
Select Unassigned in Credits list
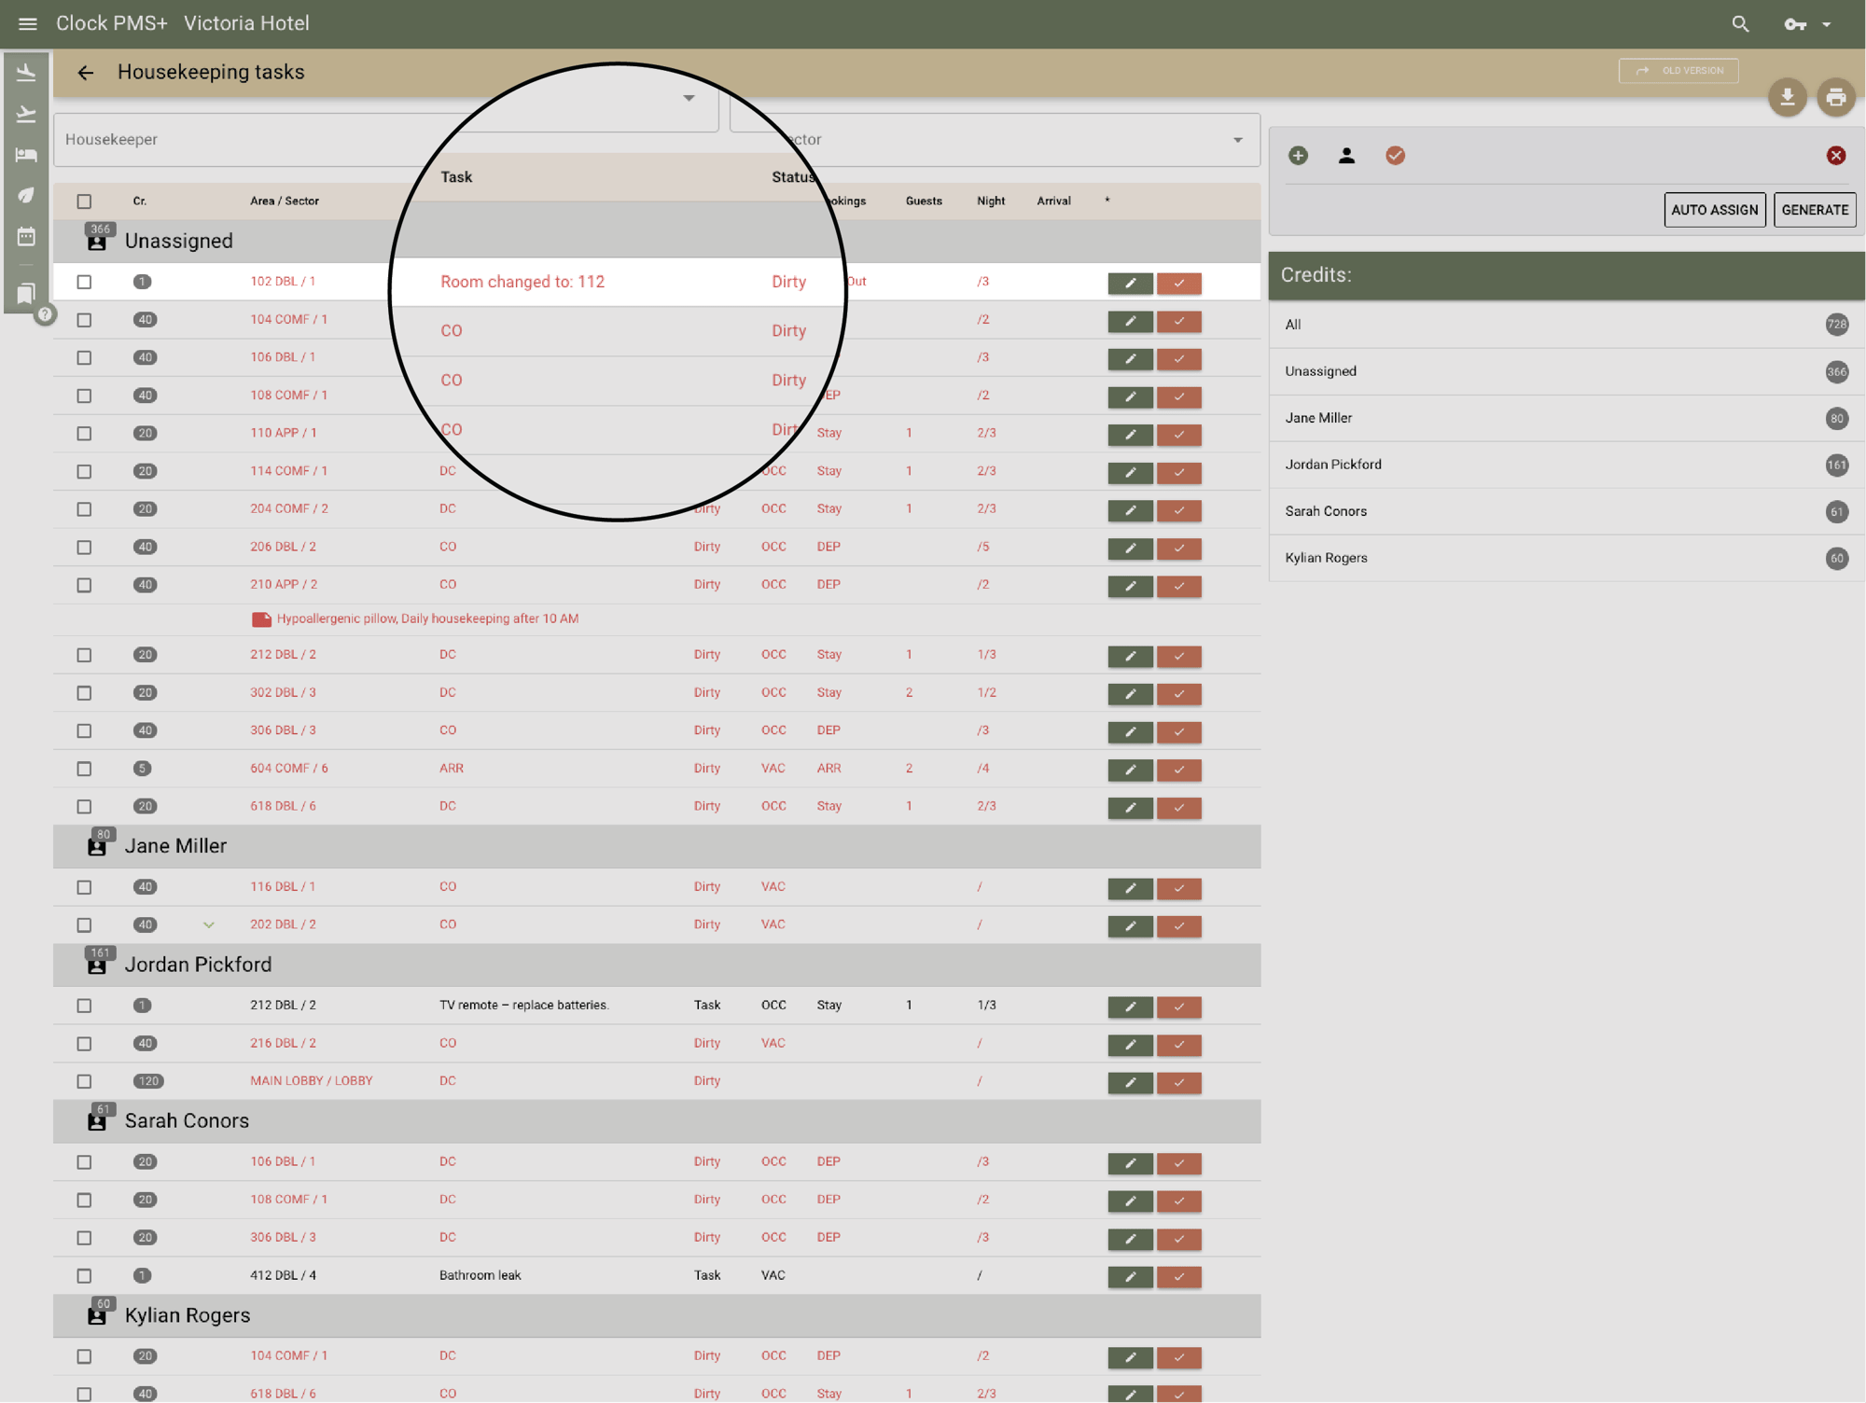tap(1320, 371)
